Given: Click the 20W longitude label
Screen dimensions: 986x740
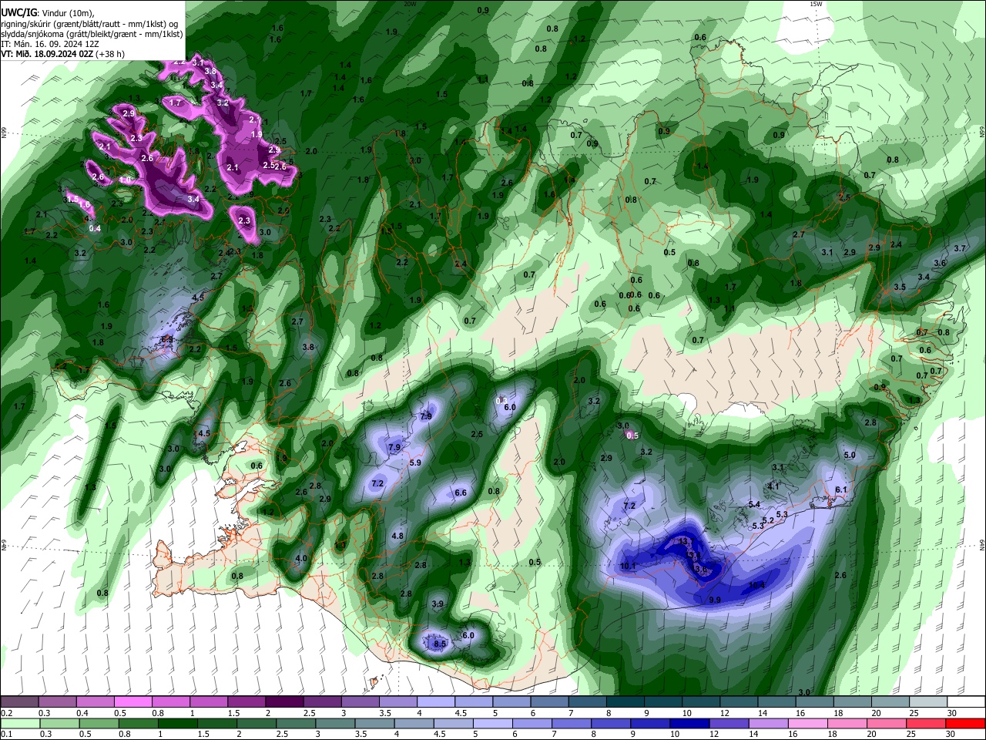Looking at the screenshot, I should [x=410, y=4].
